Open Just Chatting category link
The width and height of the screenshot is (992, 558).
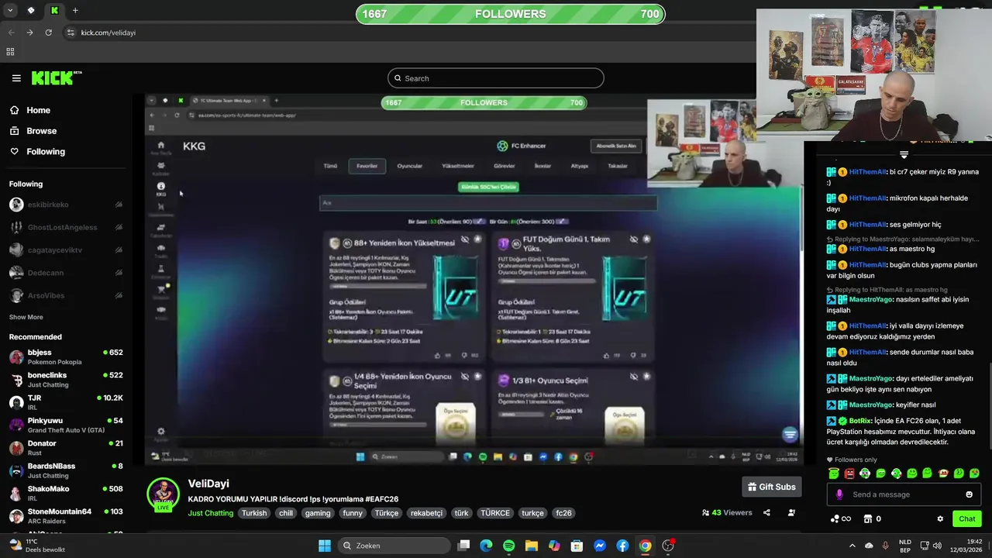click(210, 513)
